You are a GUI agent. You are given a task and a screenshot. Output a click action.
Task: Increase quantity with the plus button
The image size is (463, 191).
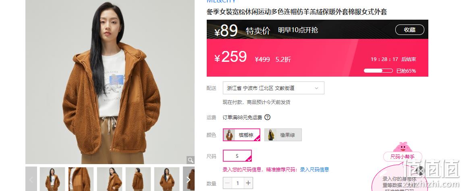pyautogui.click(x=248, y=183)
